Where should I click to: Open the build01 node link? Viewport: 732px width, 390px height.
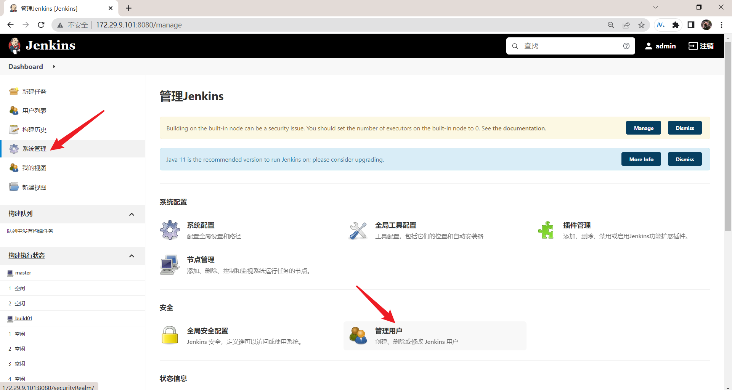(23, 318)
